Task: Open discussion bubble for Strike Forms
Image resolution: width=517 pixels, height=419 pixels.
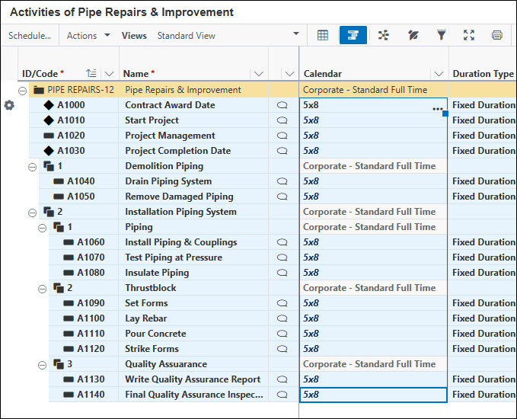Action: click(x=282, y=349)
